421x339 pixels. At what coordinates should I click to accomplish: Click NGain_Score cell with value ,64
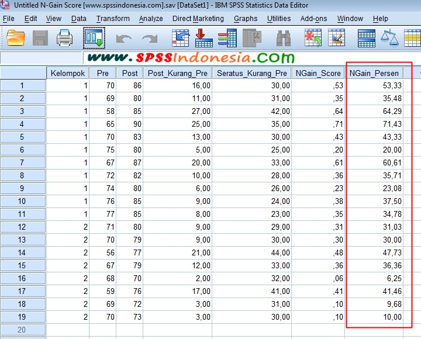point(318,112)
